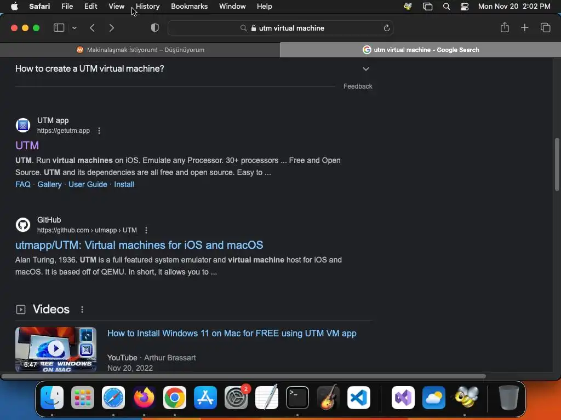Open a new tab with plus icon
561x420 pixels.
pyautogui.click(x=524, y=27)
